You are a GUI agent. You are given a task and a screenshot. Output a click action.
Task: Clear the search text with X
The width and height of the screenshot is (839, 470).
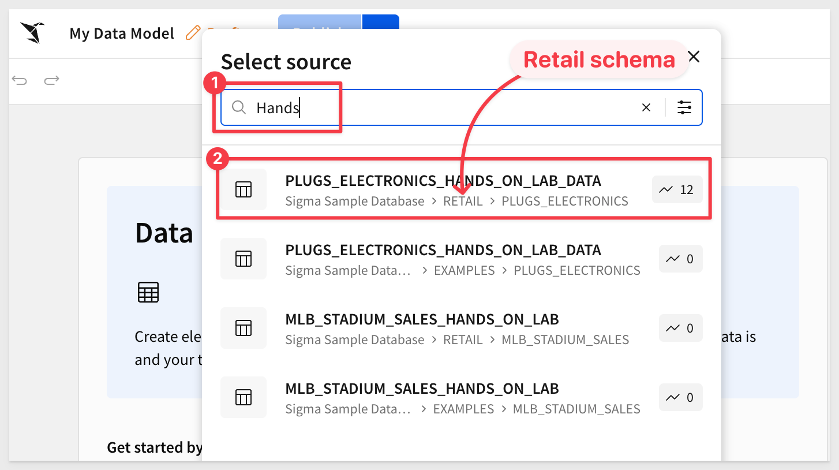pyautogui.click(x=646, y=107)
